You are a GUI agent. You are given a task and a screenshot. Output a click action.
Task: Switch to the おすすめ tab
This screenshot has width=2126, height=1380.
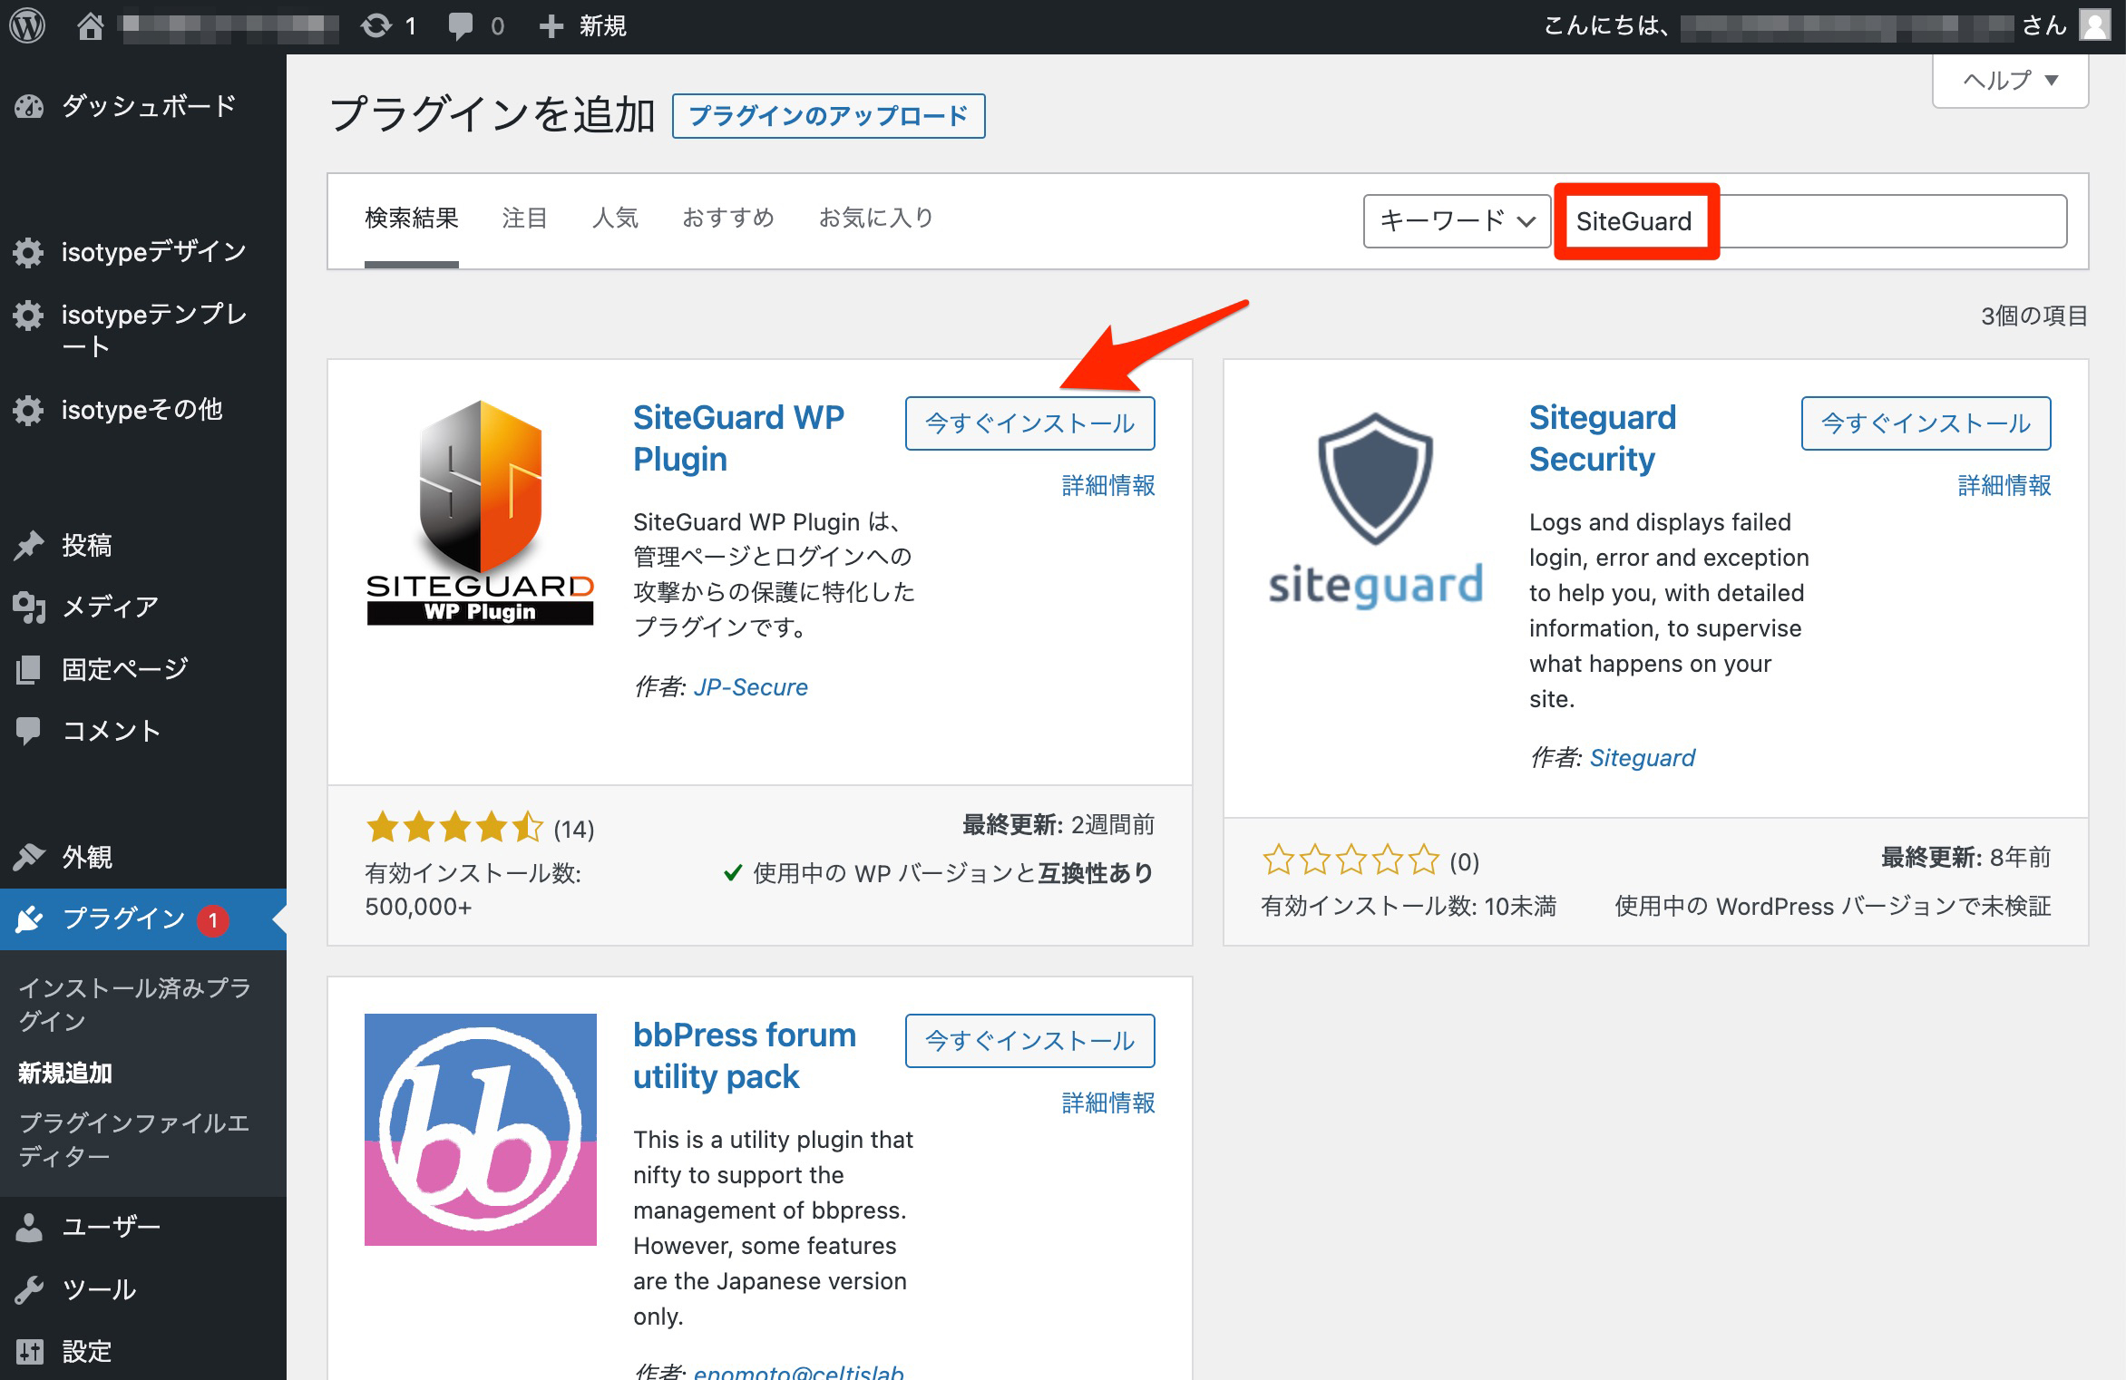[x=728, y=218]
